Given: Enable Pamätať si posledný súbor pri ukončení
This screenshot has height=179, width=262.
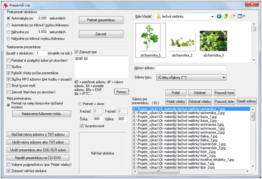Looking at the screenshot, I should [8, 61].
